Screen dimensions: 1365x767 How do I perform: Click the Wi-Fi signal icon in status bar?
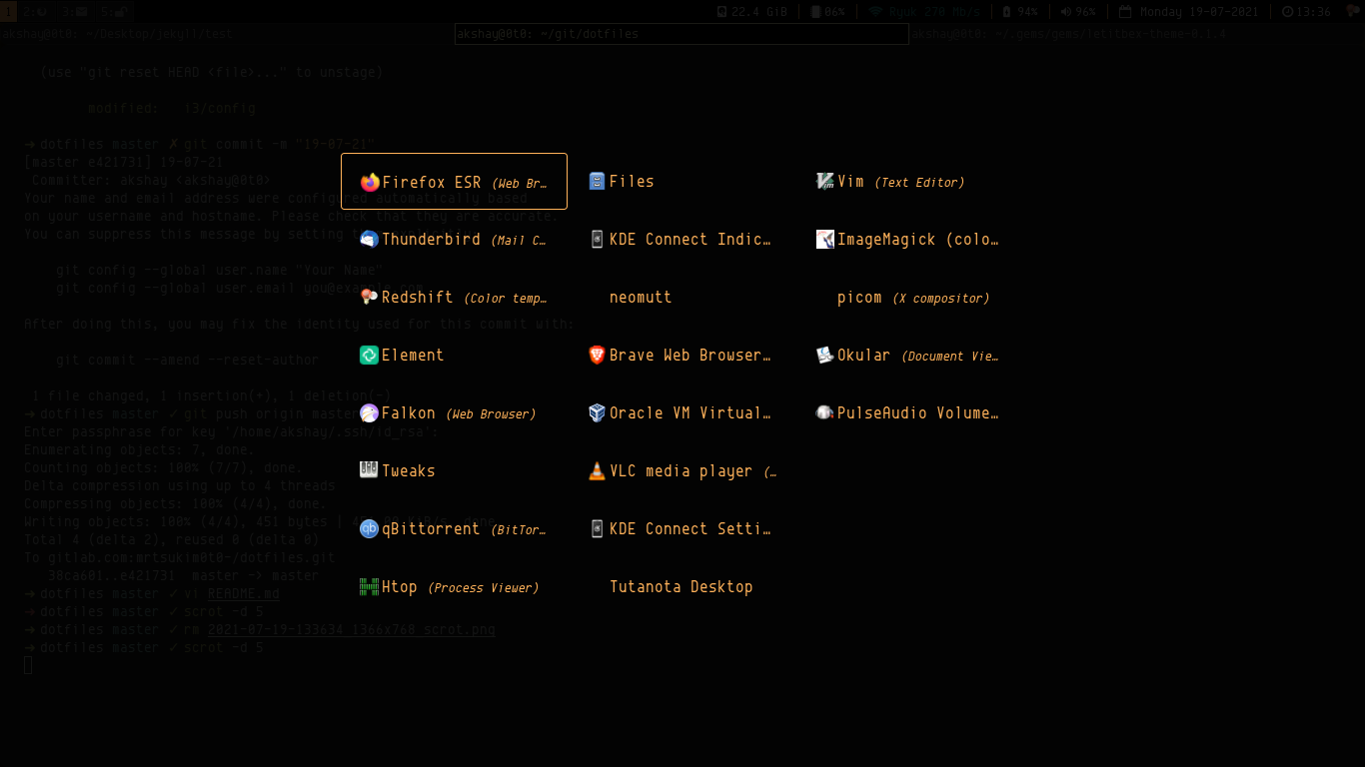(875, 12)
